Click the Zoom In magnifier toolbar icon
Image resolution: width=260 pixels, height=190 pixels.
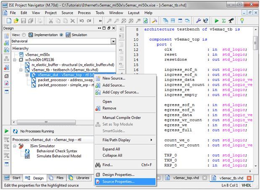(x=109, y=21)
